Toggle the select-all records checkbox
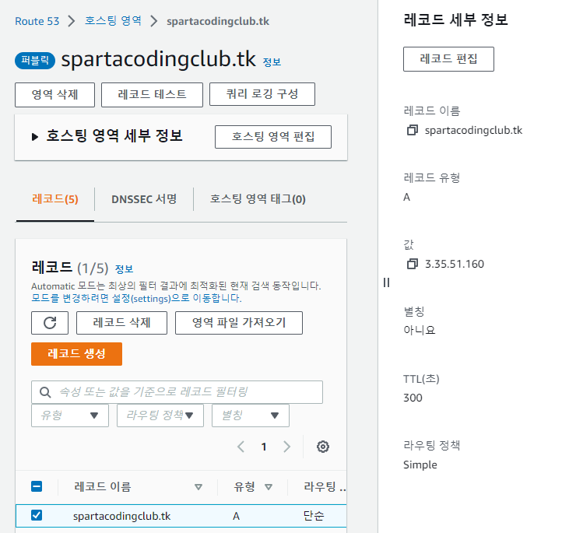The width and height of the screenshot is (562, 533). click(37, 486)
